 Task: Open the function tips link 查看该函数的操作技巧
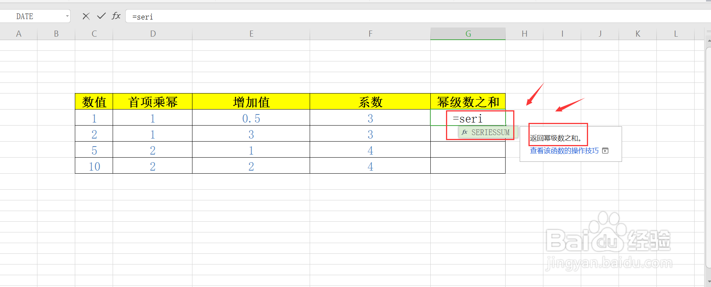[x=564, y=151]
